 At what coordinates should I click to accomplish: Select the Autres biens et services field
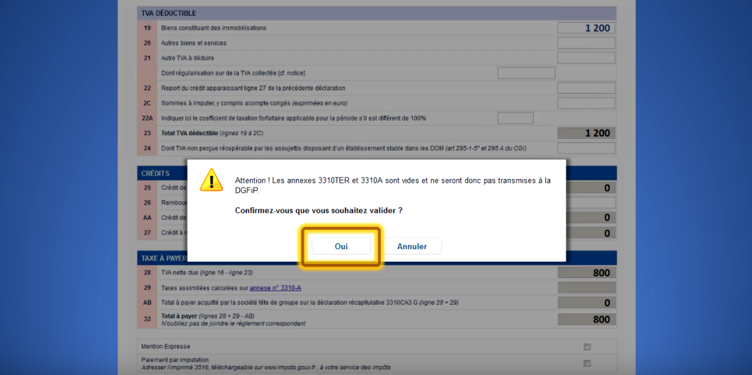coord(586,43)
